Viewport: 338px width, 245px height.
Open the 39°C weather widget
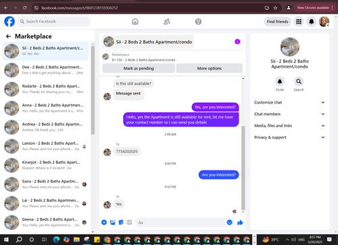pyautogui.click(x=271, y=240)
